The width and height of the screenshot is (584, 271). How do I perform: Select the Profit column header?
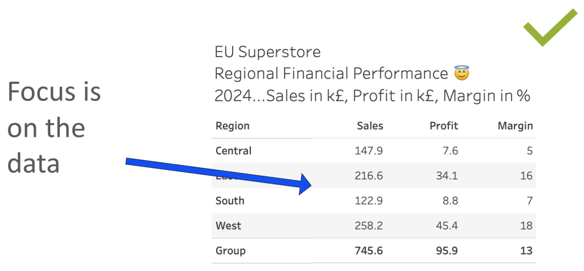click(444, 126)
